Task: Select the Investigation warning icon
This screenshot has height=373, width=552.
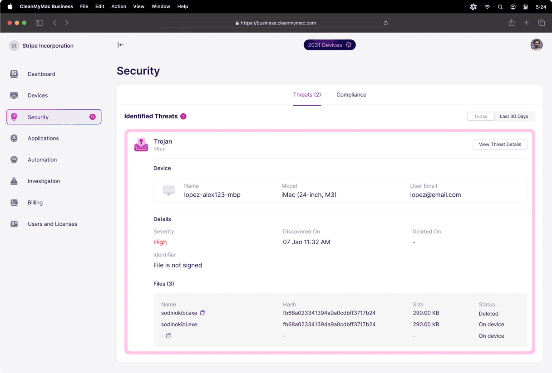Action: [14, 181]
